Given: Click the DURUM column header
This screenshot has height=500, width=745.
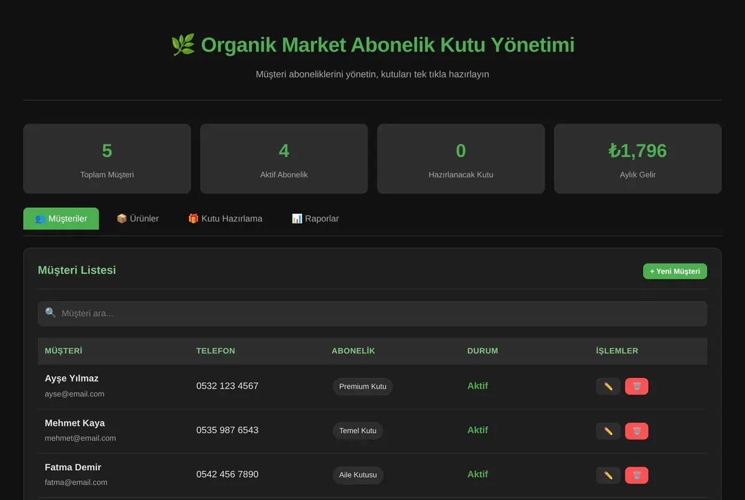Looking at the screenshot, I should coord(482,351).
